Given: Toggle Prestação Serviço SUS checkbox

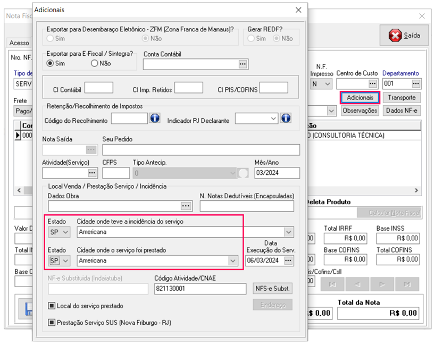Looking at the screenshot, I should coord(52,323).
